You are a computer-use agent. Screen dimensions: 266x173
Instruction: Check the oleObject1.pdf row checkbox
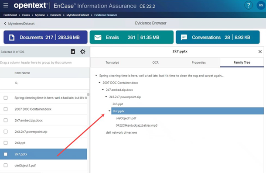pyautogui.click(x=6, y=165)
